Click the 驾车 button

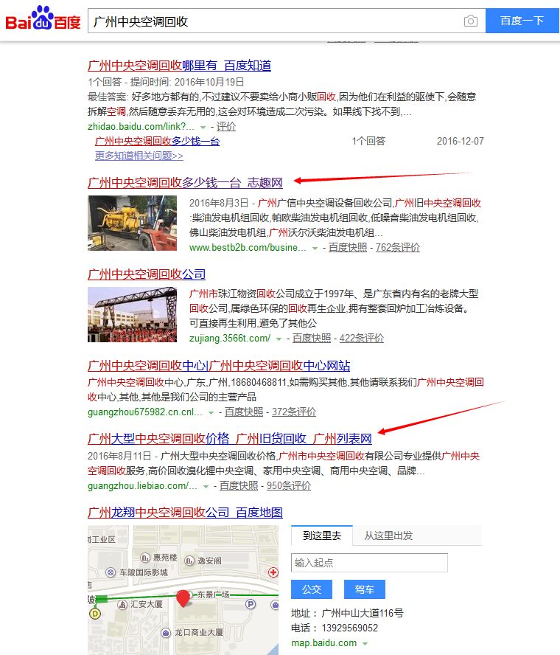(364, 589)
